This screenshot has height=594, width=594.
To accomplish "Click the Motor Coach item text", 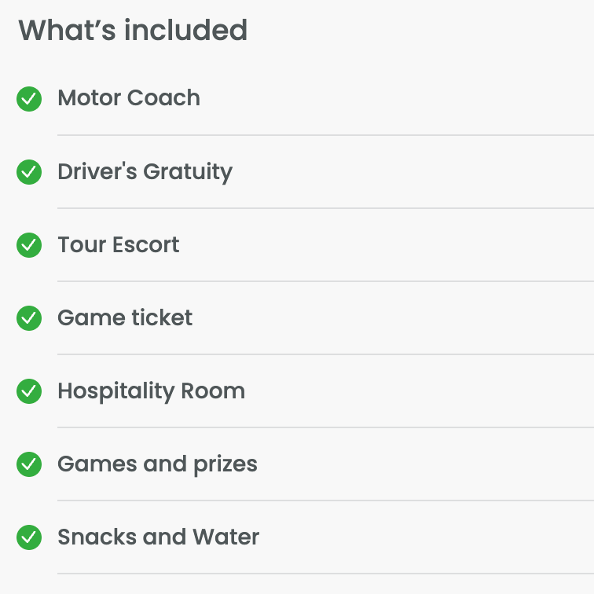I will tap(129, 98).
